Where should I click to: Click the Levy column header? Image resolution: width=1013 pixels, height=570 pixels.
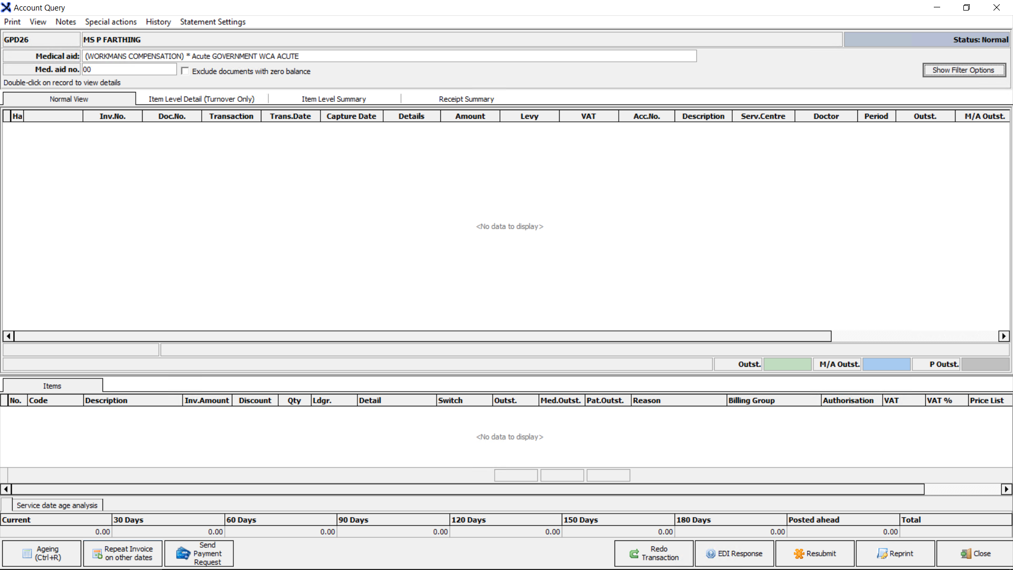coord(529,116)
